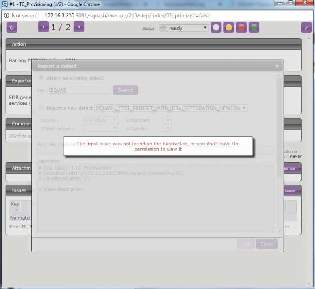The width and height of the screenshot is (315, 289).
Task: Close the Report a defect dialog X
Action: (277, 66)
